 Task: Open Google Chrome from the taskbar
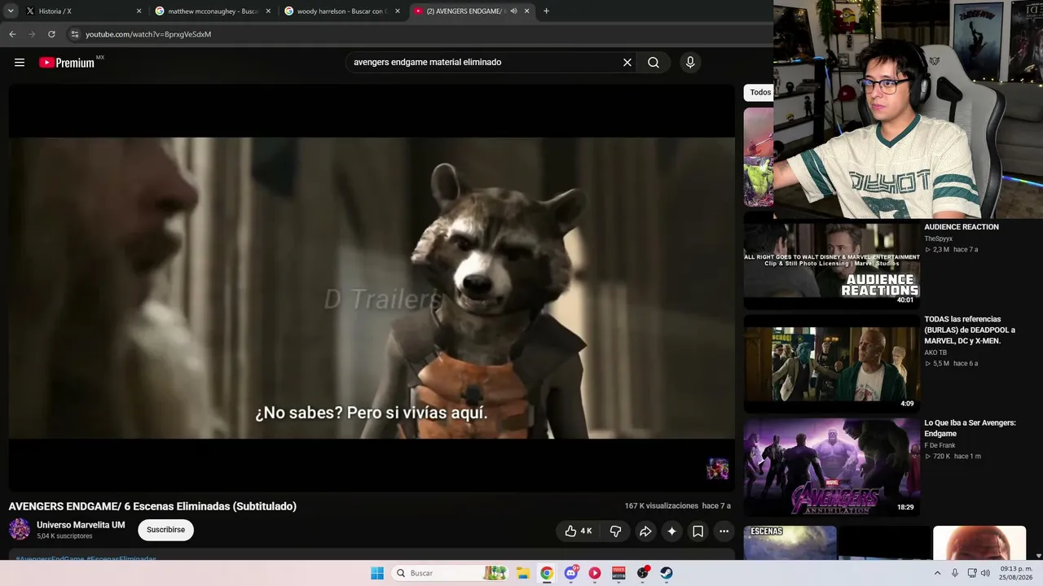[x=547, y=573]
